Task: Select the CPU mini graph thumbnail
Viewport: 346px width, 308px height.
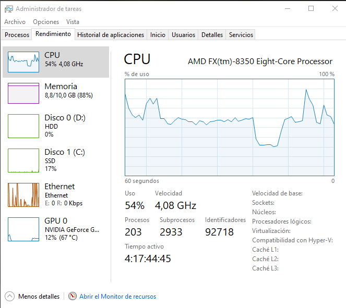Action: point(23,62)
